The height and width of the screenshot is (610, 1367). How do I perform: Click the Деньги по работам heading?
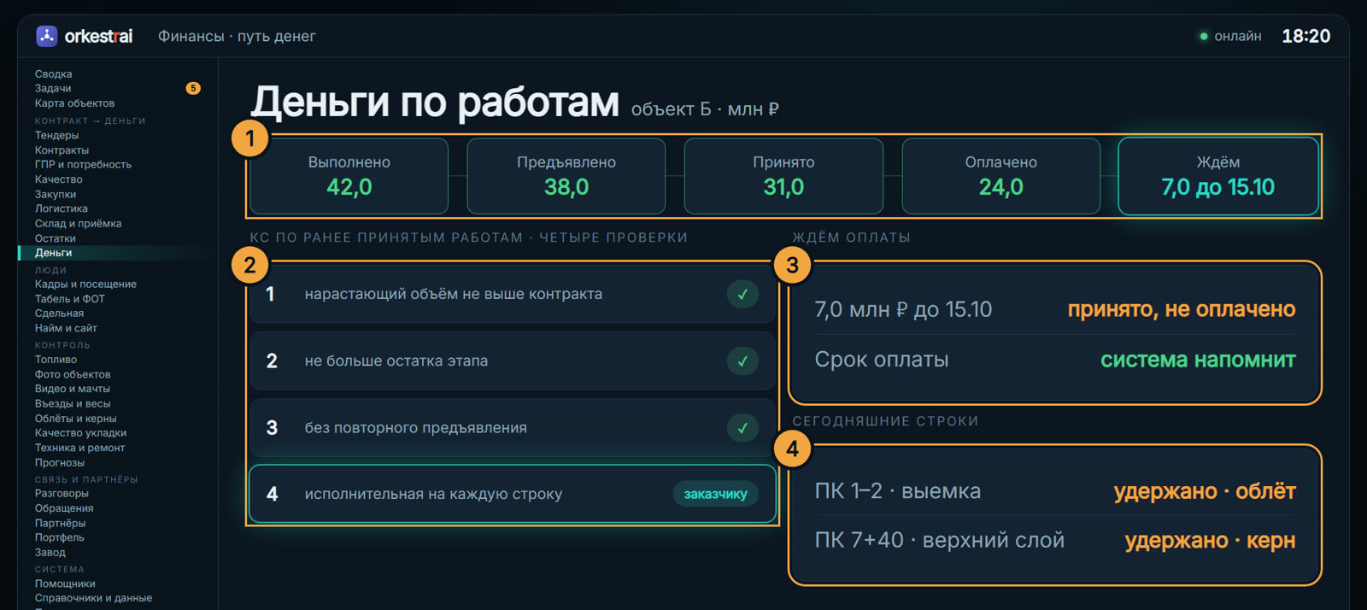(x=435, y=102)
